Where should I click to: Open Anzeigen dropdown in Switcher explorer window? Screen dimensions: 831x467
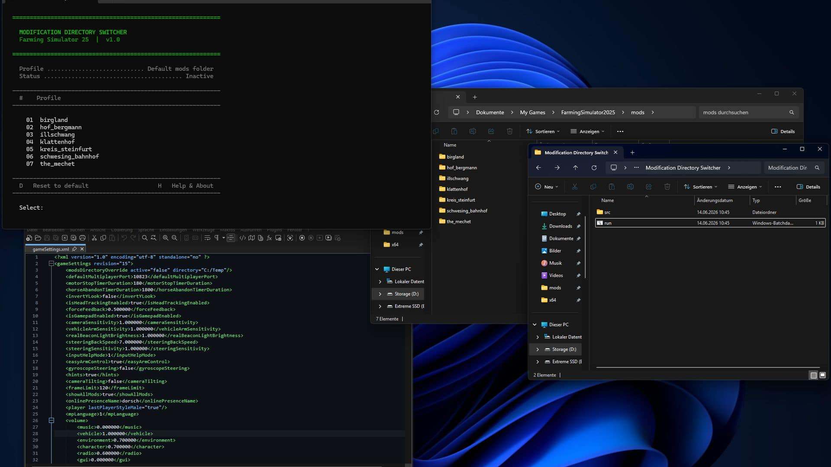(x=745, y=187)
